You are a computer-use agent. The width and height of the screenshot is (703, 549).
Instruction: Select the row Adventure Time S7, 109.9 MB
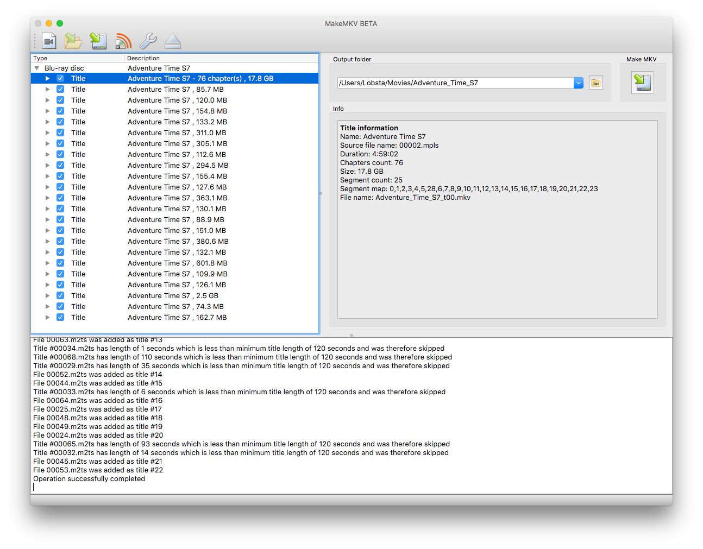[x=175, y=274]
